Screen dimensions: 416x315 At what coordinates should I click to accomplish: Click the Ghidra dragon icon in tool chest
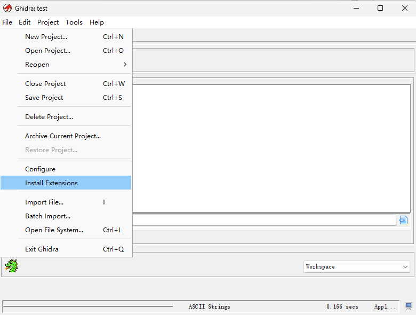point(11,266)
